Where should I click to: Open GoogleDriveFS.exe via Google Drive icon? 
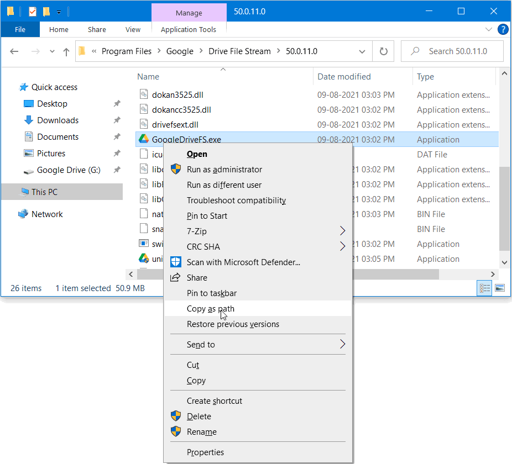coord(143,140)
